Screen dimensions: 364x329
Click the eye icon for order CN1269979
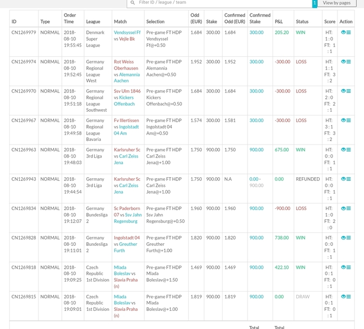click(x=343, y=32)
